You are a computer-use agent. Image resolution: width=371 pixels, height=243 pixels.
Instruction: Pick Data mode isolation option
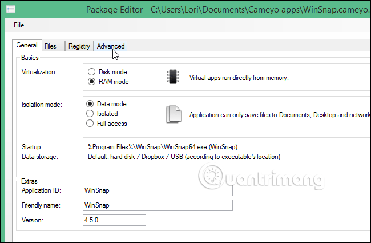[90, 104]
